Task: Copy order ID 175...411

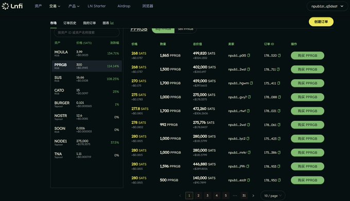Action: point(278,83)
